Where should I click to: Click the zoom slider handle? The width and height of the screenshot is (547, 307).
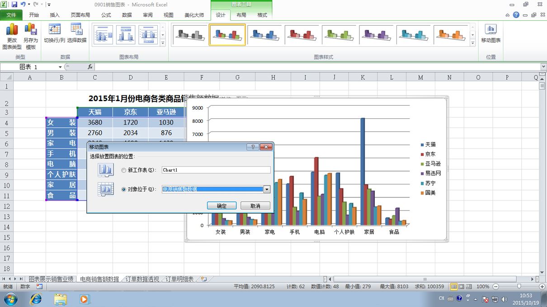[x=519, y=287]
